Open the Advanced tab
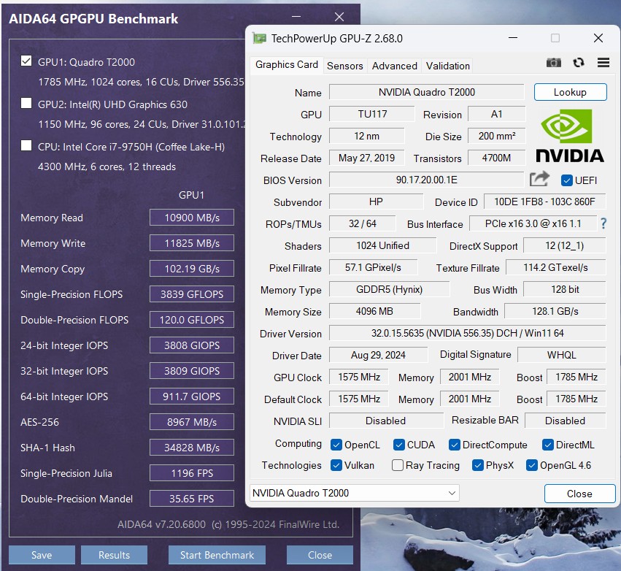The height and width of the screenshot is (571, 621). 395,66
